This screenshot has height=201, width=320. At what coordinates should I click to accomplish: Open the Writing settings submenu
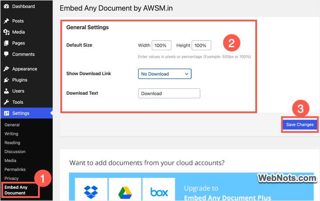point(11,134)
